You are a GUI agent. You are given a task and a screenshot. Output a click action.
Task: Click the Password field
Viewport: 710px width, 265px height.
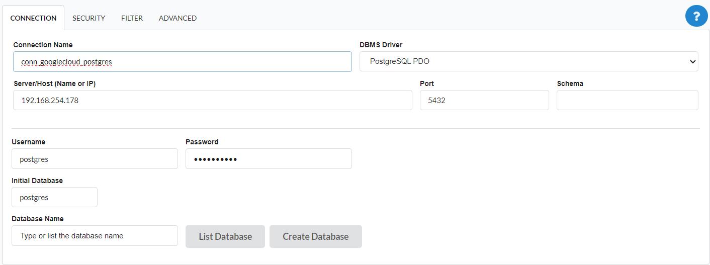click(x=269, y=159)
